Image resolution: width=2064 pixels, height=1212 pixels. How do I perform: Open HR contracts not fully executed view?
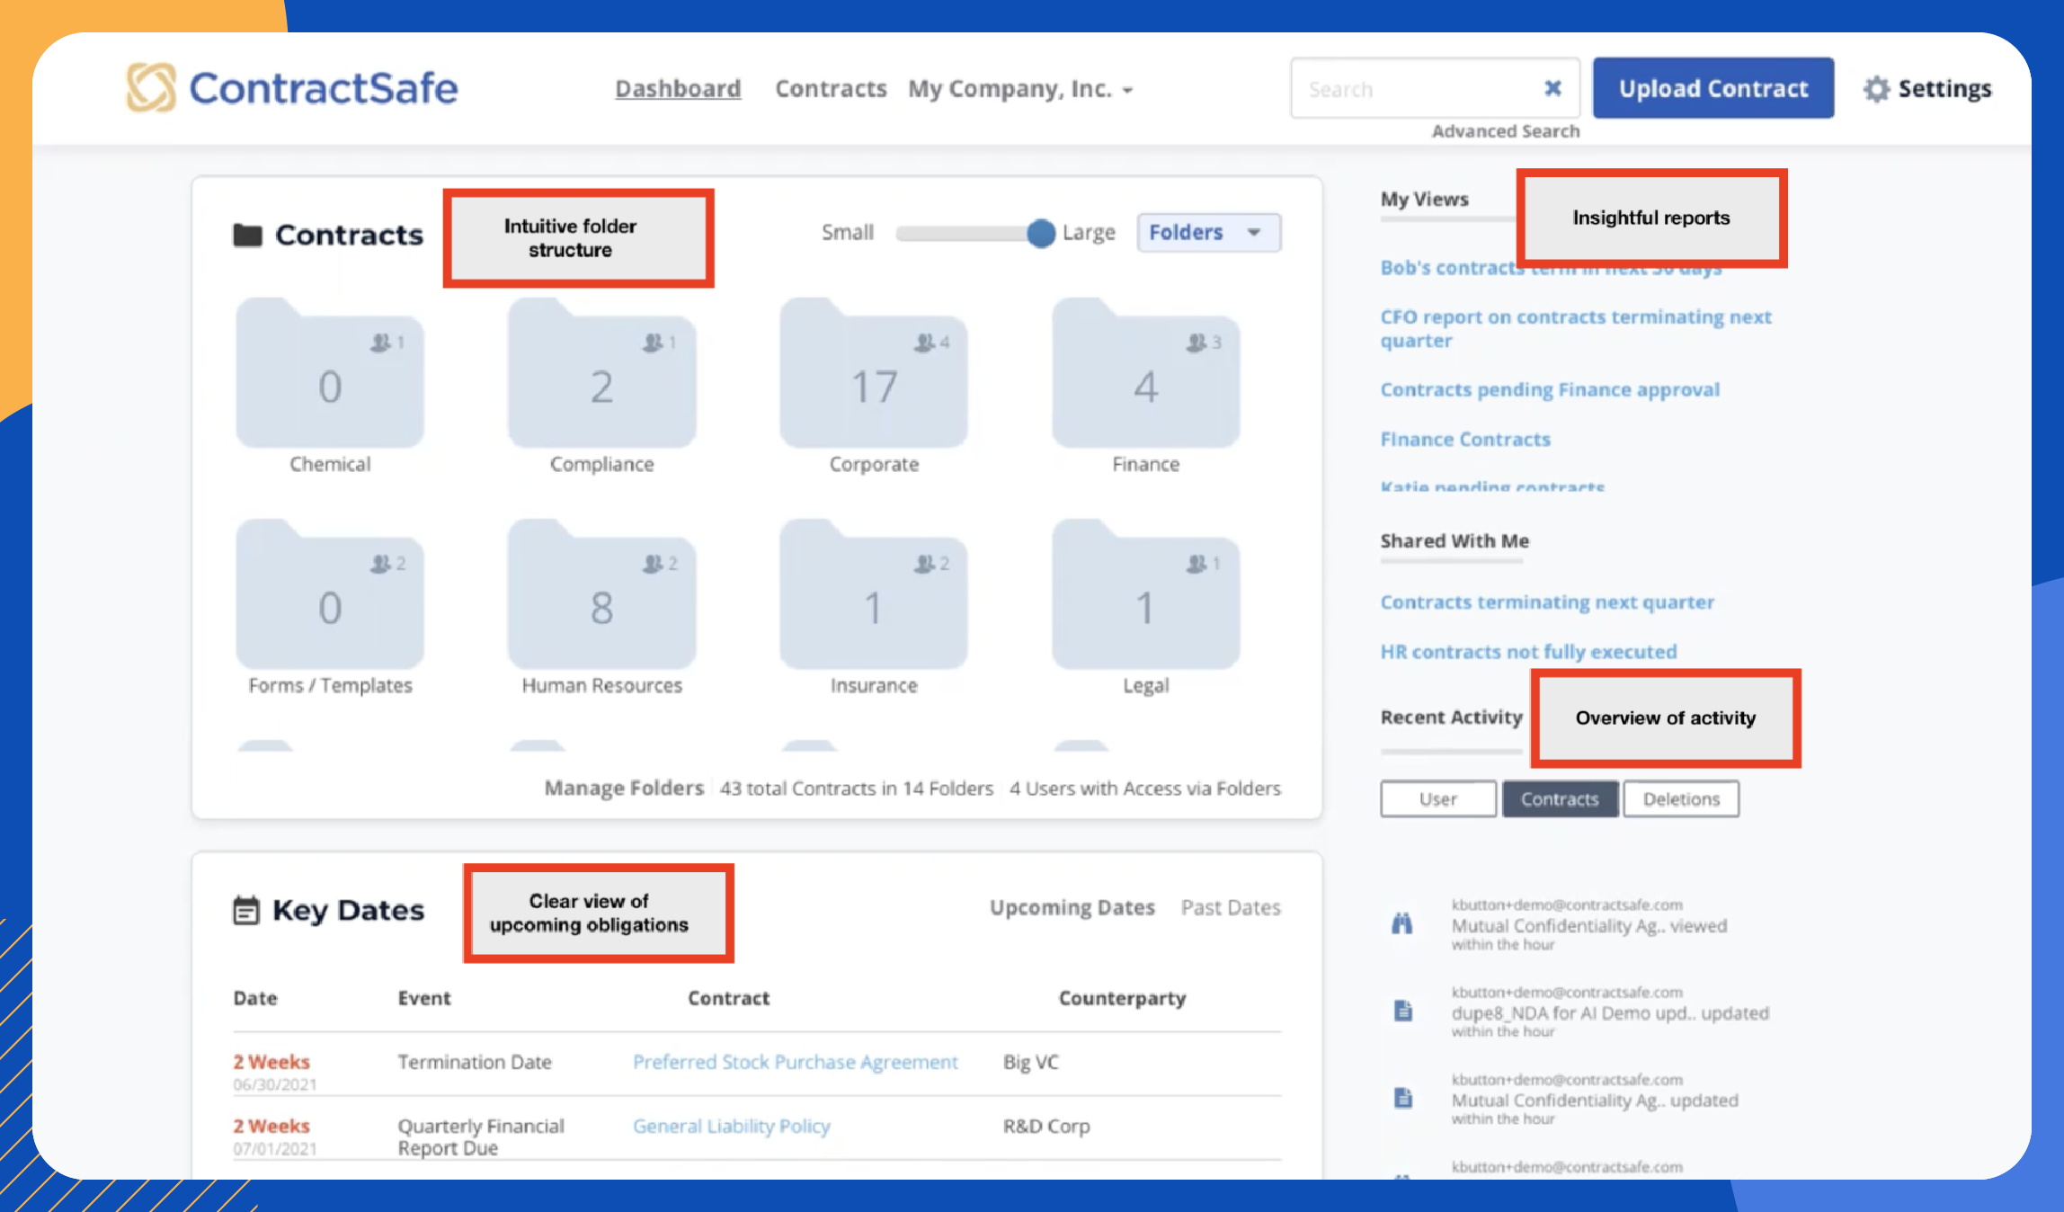point(1528,651)
